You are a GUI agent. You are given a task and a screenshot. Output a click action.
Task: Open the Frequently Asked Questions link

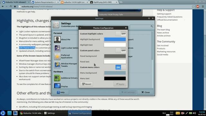point(170,17)
